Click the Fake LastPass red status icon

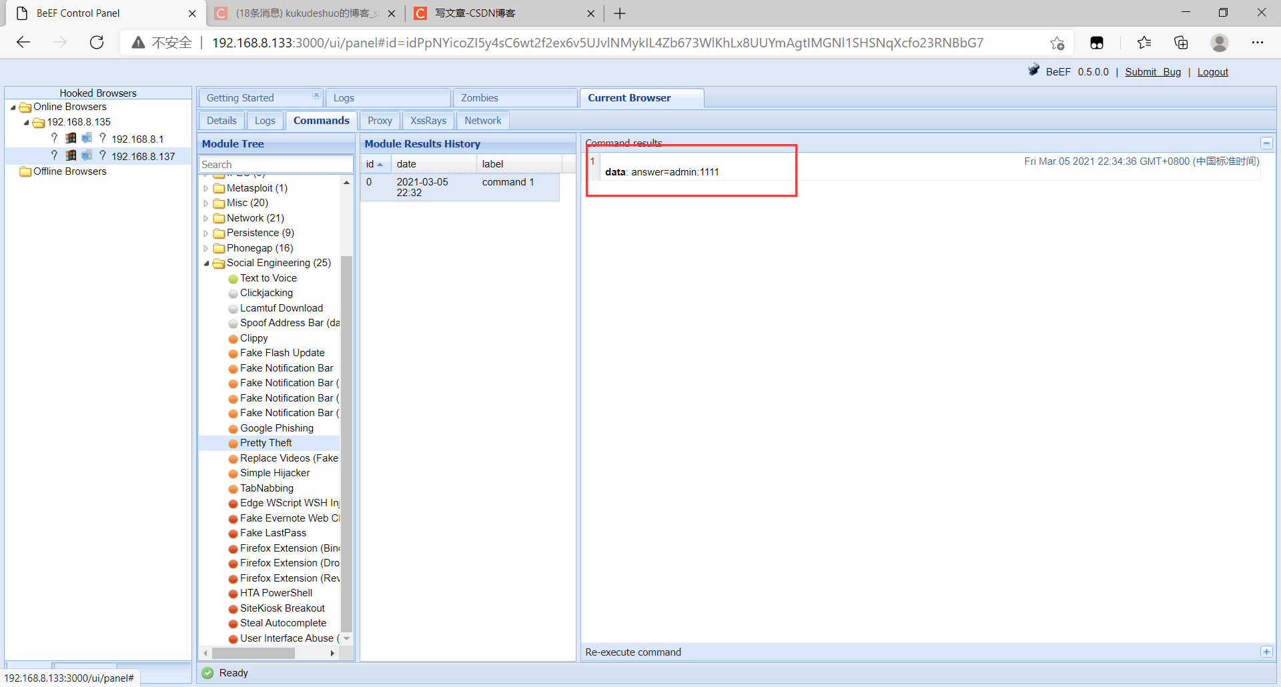coord(233,534)
